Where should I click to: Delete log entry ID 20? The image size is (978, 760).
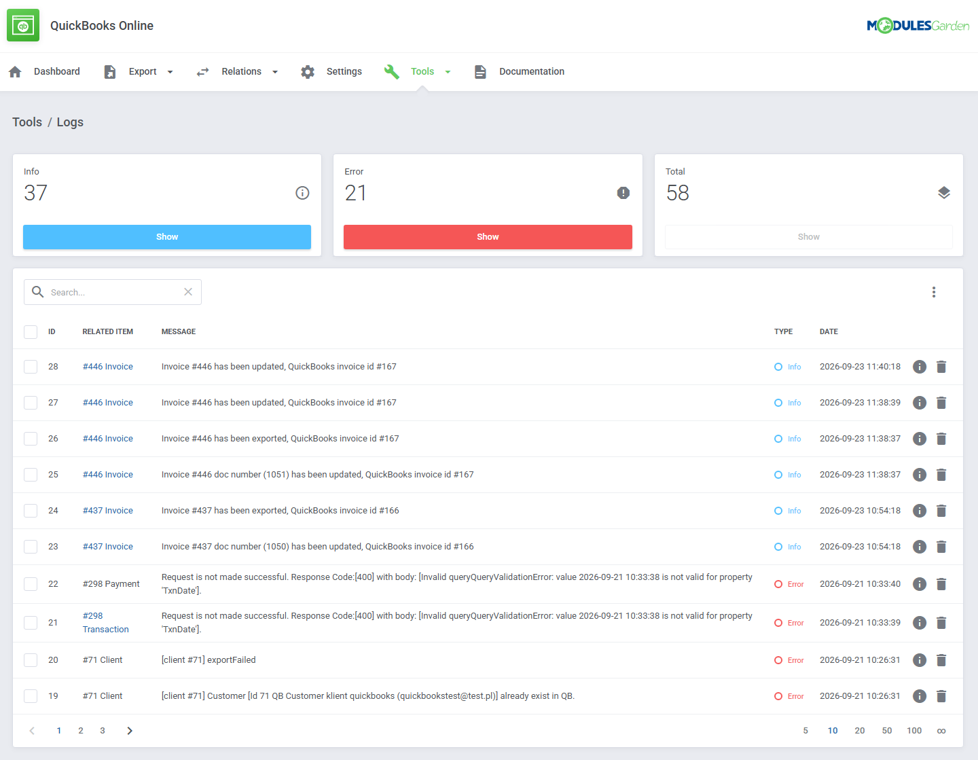tap(941, 660)
